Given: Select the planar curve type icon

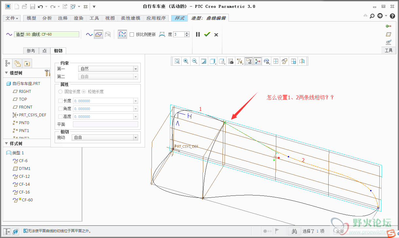Looking at the screenshot, I should 99,34.
